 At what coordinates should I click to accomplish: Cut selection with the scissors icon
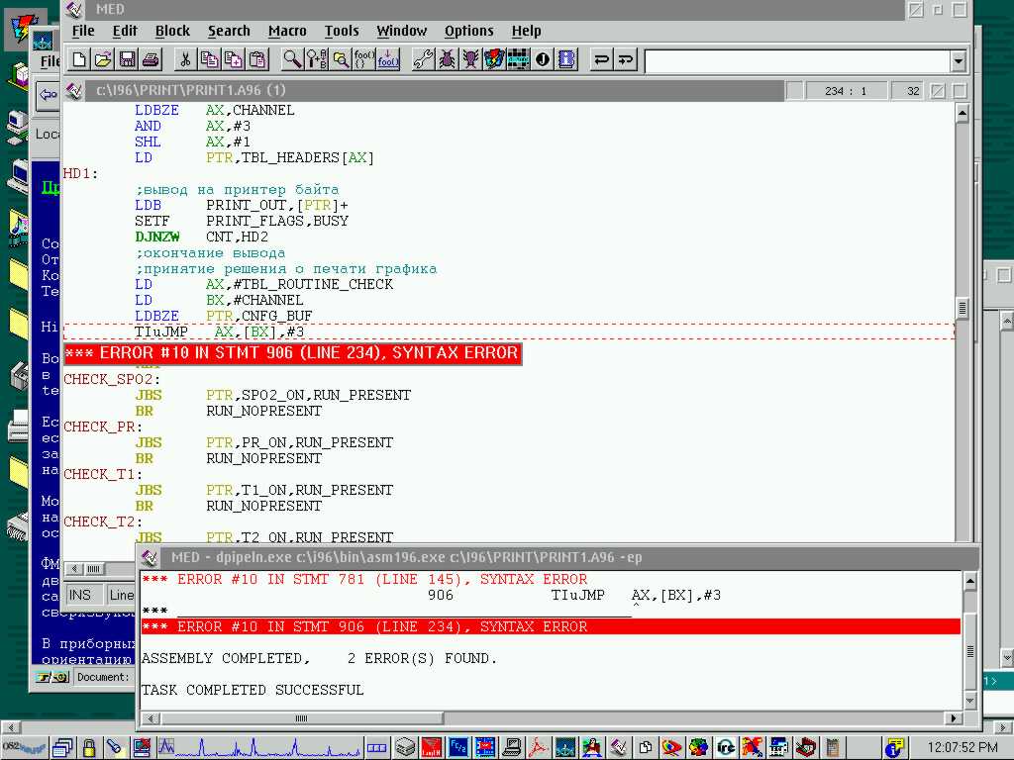tap(185, 59)
